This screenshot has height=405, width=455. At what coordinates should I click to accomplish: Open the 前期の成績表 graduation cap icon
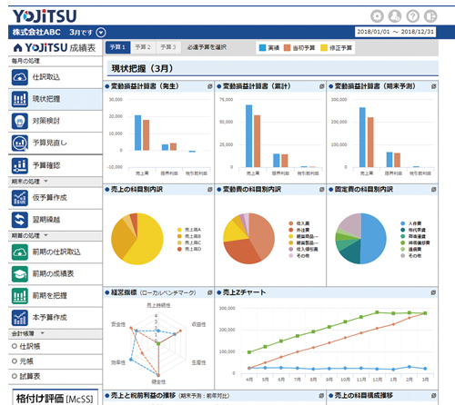pos(20,273)
